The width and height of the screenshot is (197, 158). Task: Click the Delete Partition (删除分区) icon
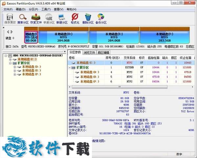[x=88, y=19]
